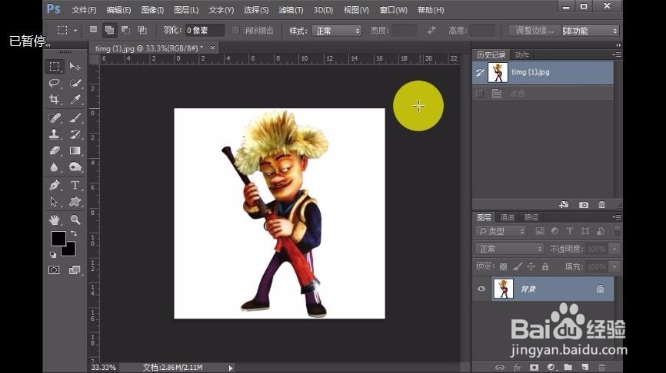
Task: Toggle anti-alias checkbox
Action: [235, 30]
